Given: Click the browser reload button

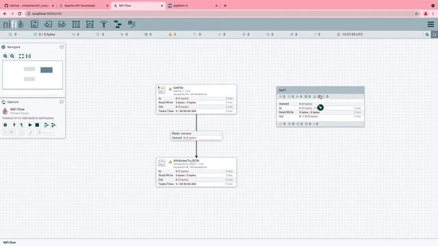Looking at the screenshot, I should 20,14.
